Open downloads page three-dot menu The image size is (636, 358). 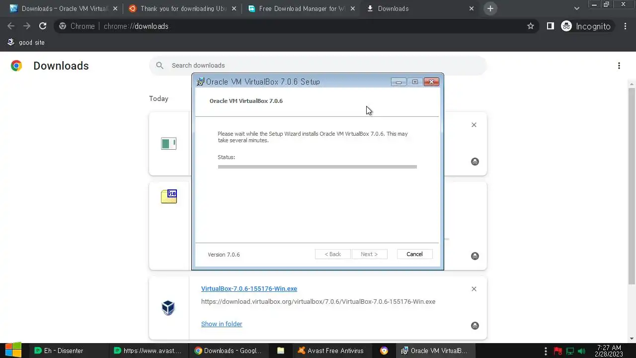click(x=619, y=66)
